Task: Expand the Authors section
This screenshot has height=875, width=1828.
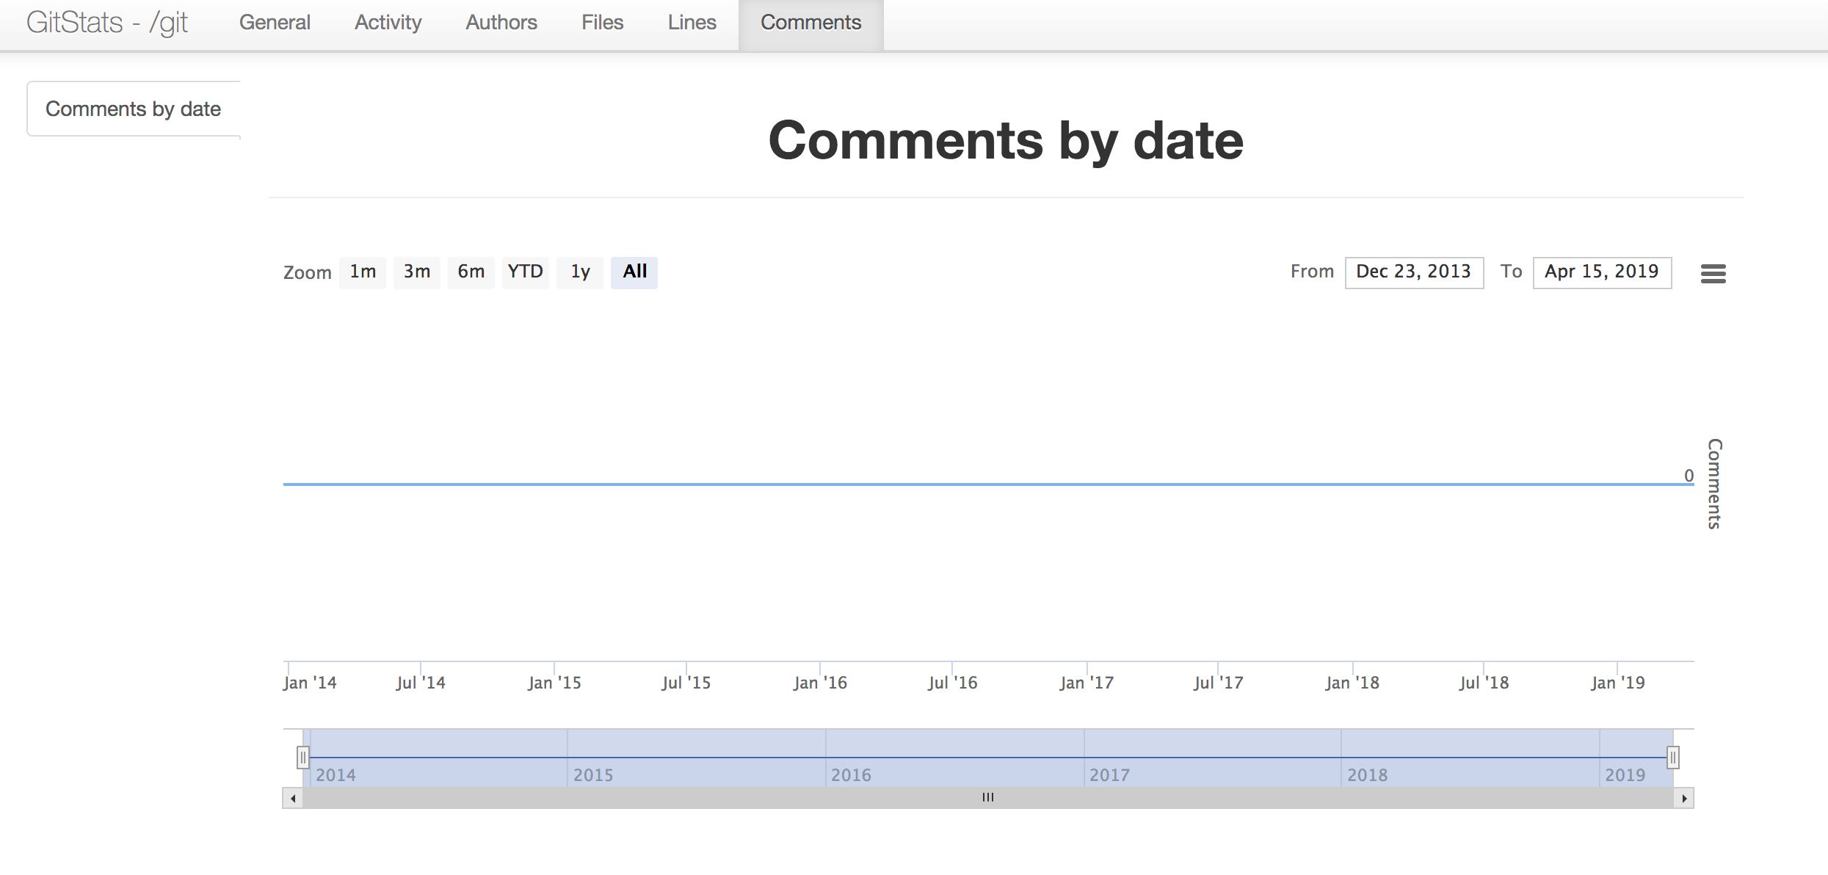Action: pos(498,21)
